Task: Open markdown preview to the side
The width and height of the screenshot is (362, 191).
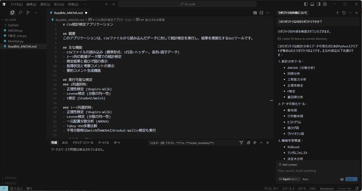Action: tap(255, 13)
